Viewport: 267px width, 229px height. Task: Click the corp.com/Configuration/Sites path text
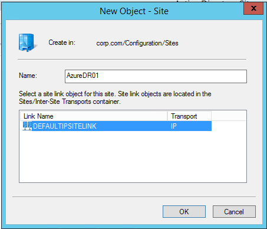pos(137,43)
